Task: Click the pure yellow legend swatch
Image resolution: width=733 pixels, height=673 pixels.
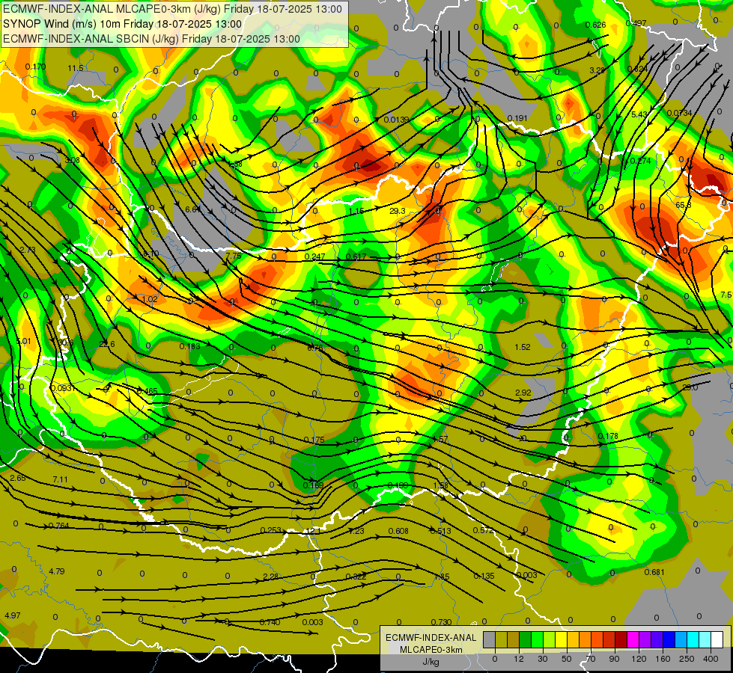Action: pos(561,640)
